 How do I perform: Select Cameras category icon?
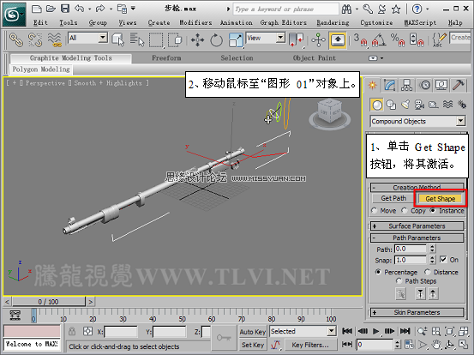419,105
